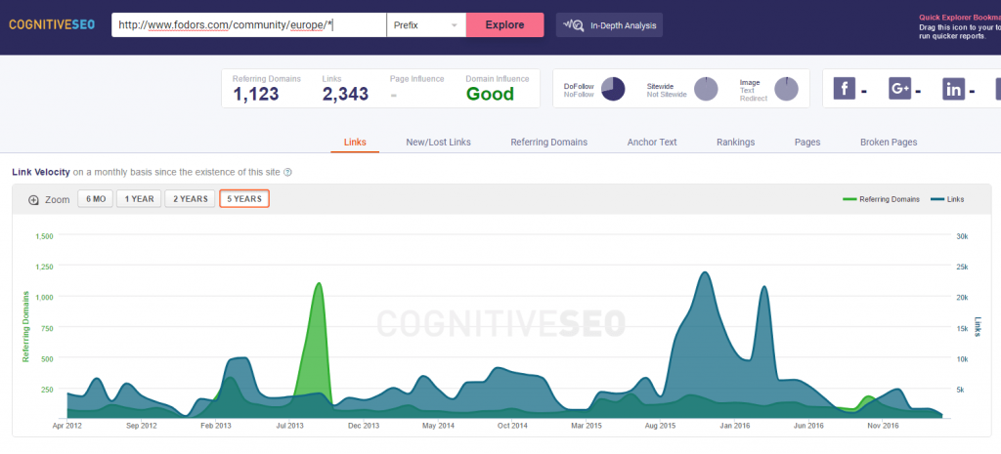Click the Zoom magnifier plus icon
This screenshot has width=1001, height=454.
34,199
